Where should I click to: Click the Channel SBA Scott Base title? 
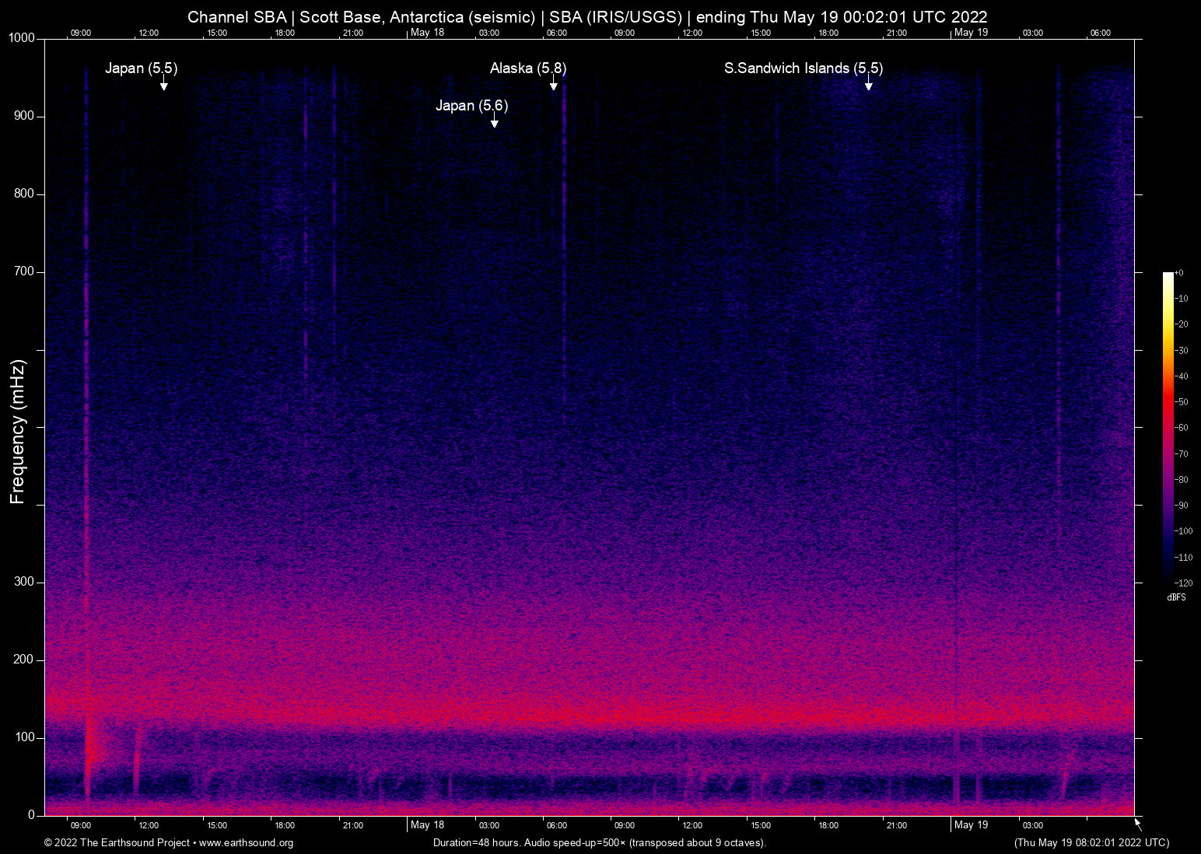(x=587, y=17)
